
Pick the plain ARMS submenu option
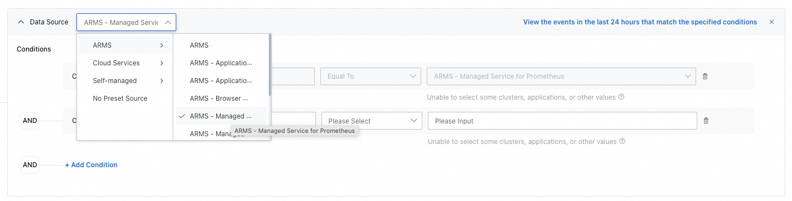tap(221, 45)
